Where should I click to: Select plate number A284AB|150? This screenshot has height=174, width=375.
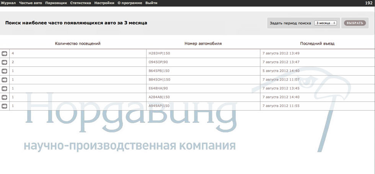[159, 97]
